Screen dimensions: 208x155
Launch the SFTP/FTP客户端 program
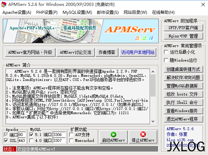coord(183,28)
